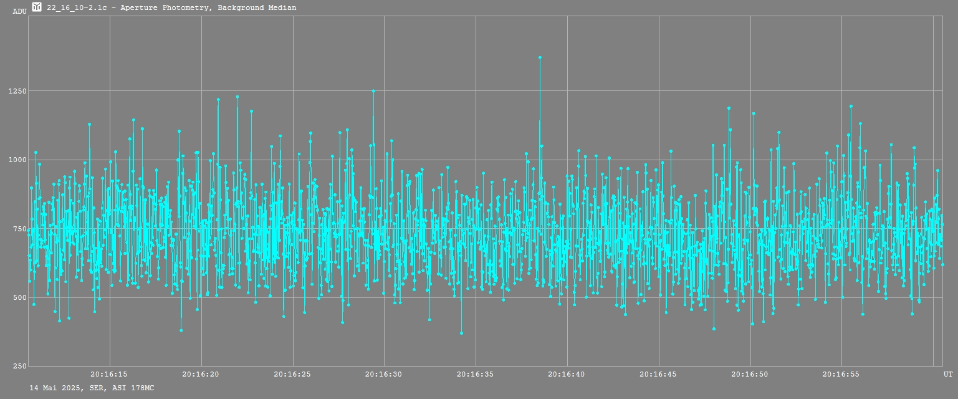
Task: Select the 250 tick on ADU axis
Action: point(19,366)
